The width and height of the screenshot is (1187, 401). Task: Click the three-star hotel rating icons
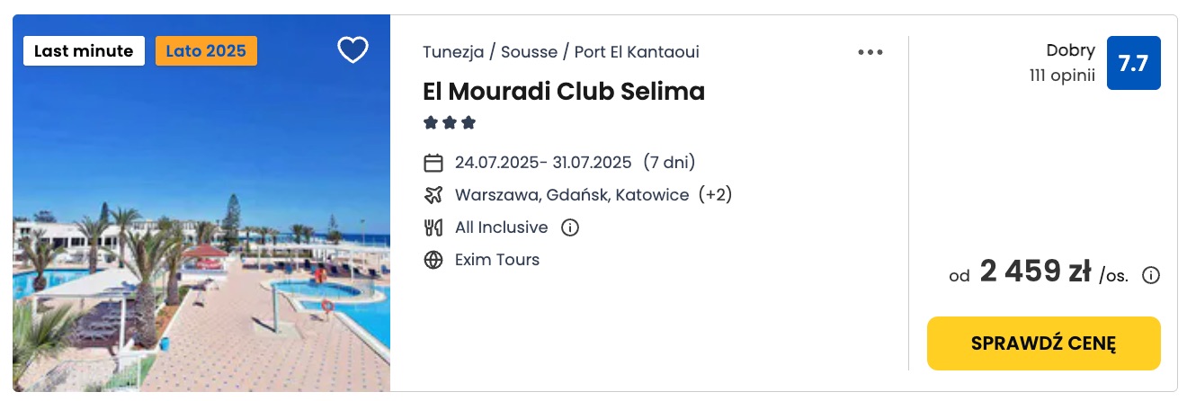pos(450,123)
